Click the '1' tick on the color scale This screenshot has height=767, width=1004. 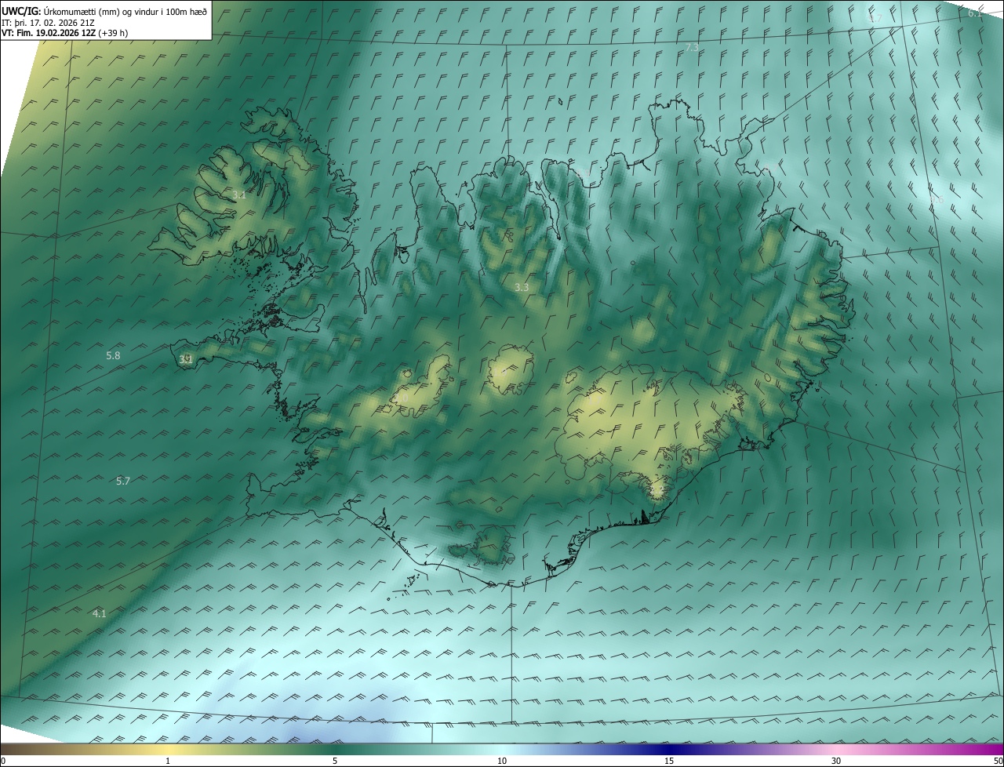pyautogui.click(x=168, y=761)
